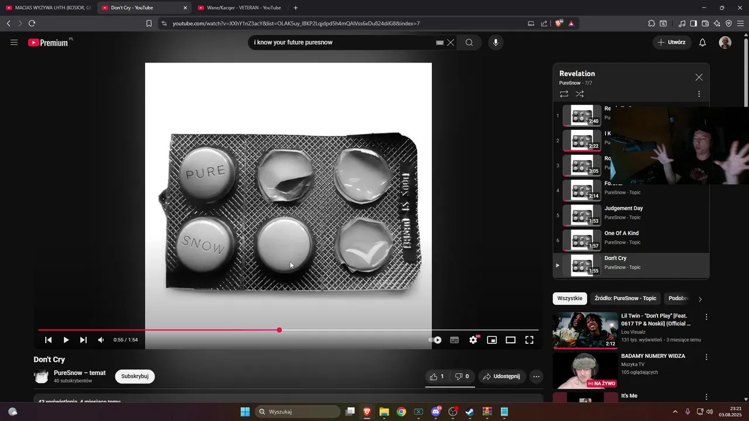The image size is (749, 421).
Task: Open browser extensions puzzle icon
Action: click(x=651, y=23)
